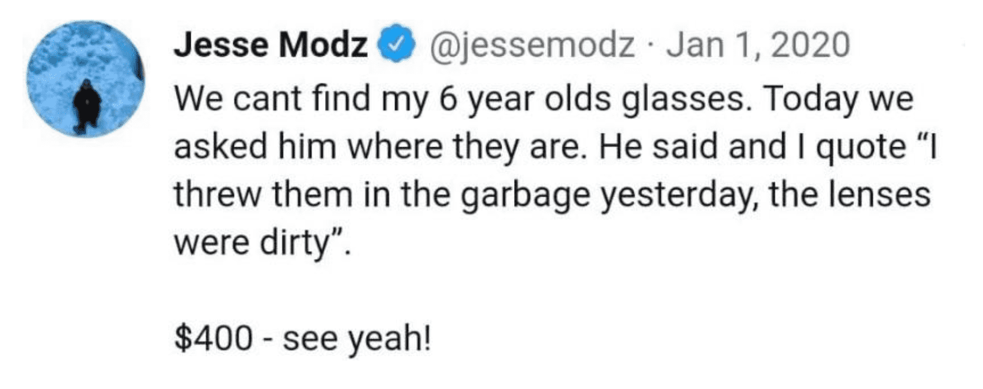Open Jesse Modz's round profile picture
Screen dimensions: 983x389
(85, 78)
